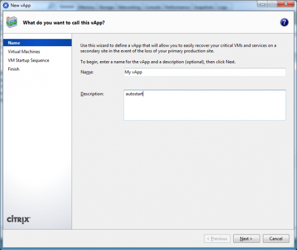Click the Next button
The image size is (297, 250).
246,238
